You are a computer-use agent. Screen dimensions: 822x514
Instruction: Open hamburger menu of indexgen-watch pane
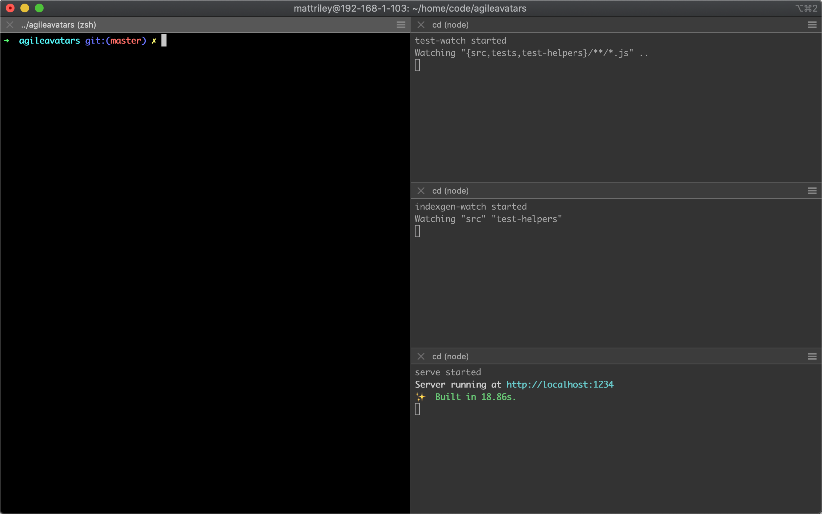pos(812,191)
